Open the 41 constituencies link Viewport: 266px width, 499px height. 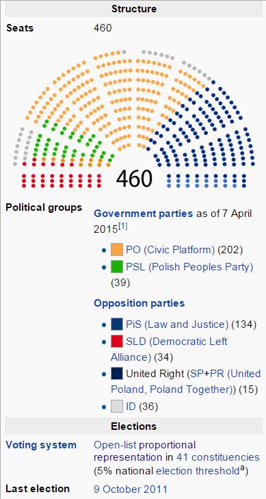218,457
